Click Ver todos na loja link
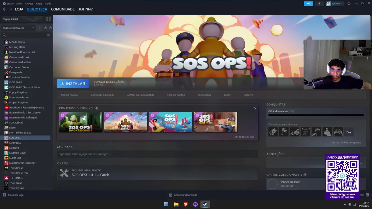Screen dimensions: 372x209 (x=244, y=137)
